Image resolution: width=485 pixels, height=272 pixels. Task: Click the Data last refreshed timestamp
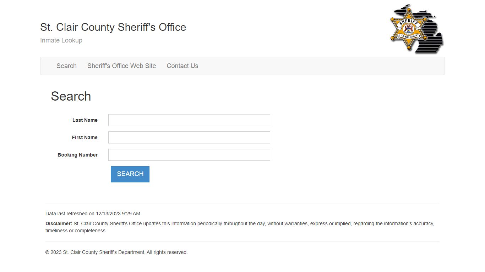pyautogui.click(x=93, y=214)
